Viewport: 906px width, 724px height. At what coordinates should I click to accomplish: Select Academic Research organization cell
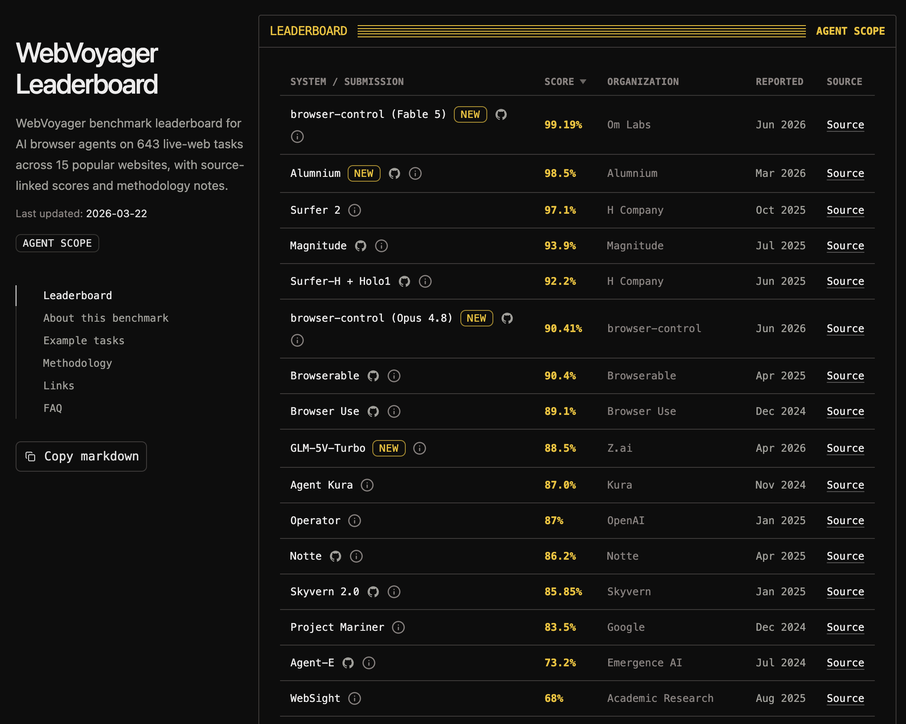660,698
